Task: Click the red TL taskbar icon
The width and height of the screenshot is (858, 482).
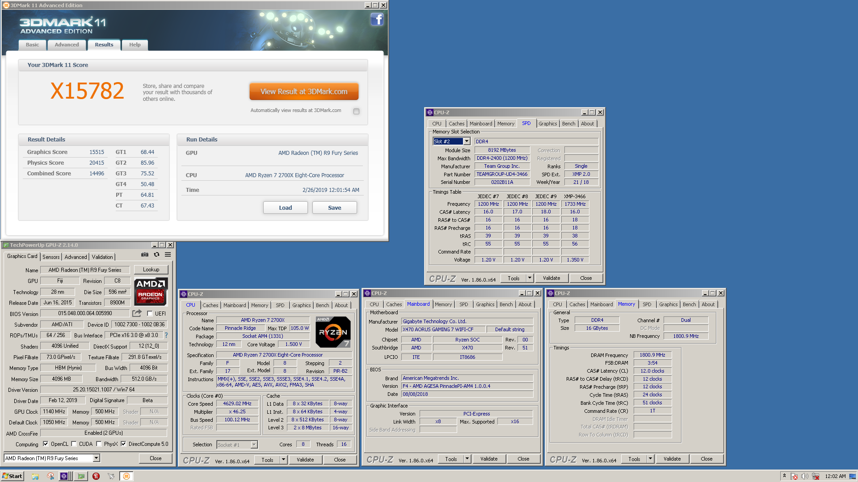Action: [x=96, y=476]
